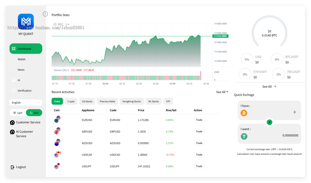Click the 111534.0800 price marker on chart

[220, 36]
